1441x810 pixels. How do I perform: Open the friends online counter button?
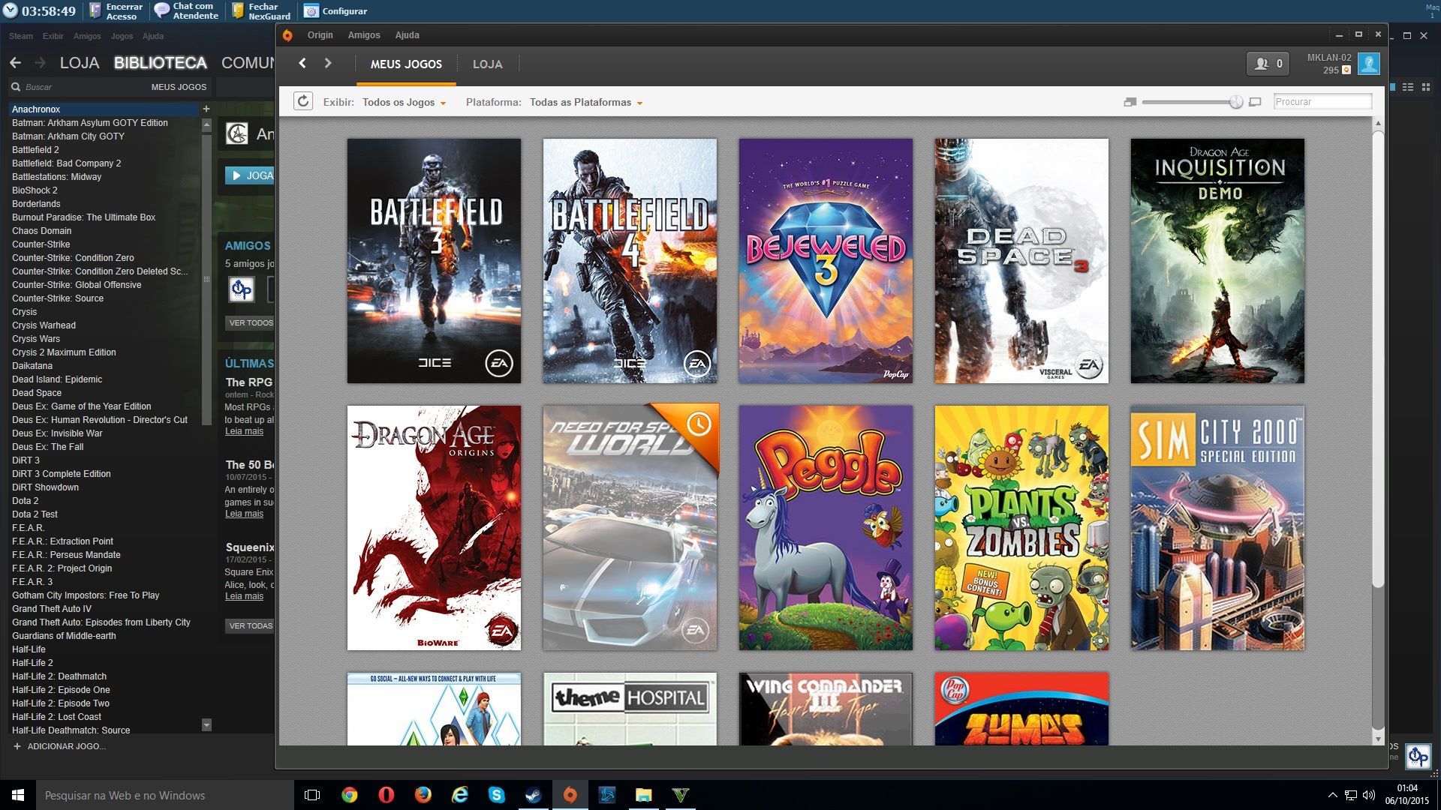coord(1268,64)
